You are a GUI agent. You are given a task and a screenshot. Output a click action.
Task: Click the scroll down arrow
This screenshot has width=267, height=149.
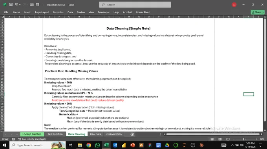pos(265,130)
